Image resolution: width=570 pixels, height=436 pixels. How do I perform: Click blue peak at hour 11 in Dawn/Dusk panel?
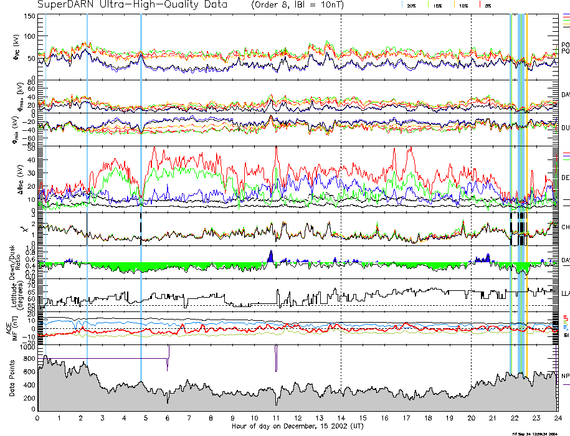[270, 256]
